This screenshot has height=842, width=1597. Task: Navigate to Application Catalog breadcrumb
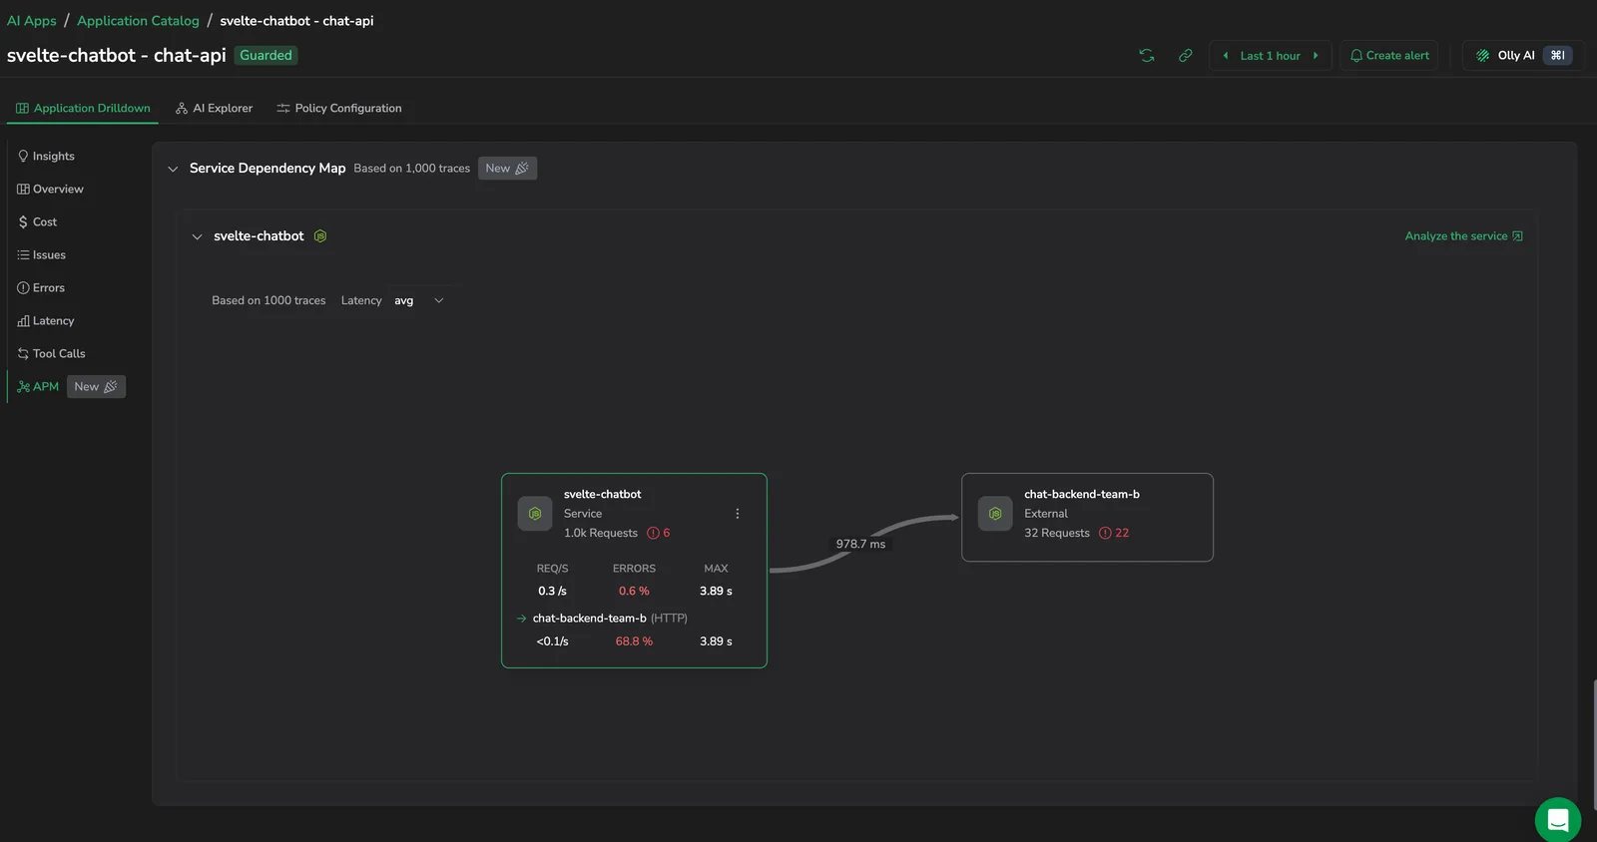coord(138,21)
